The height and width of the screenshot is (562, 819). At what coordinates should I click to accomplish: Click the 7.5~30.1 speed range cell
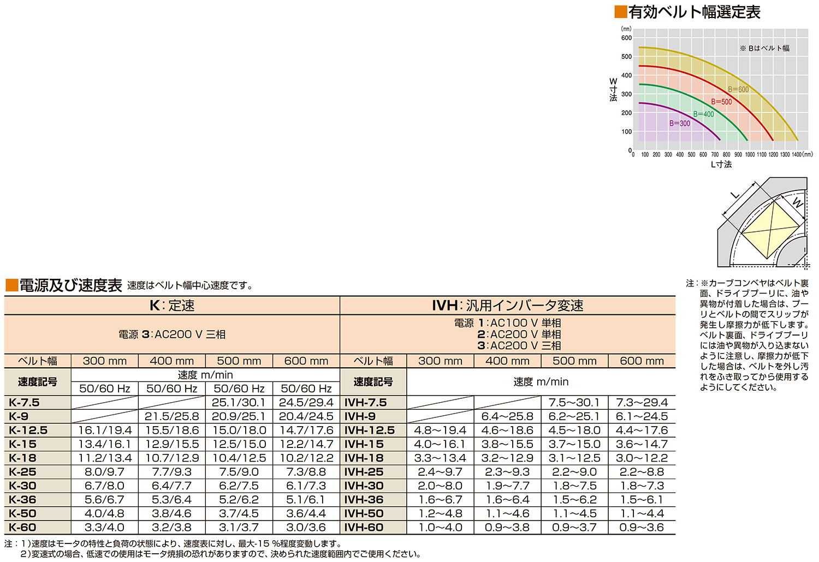point(574,403)
